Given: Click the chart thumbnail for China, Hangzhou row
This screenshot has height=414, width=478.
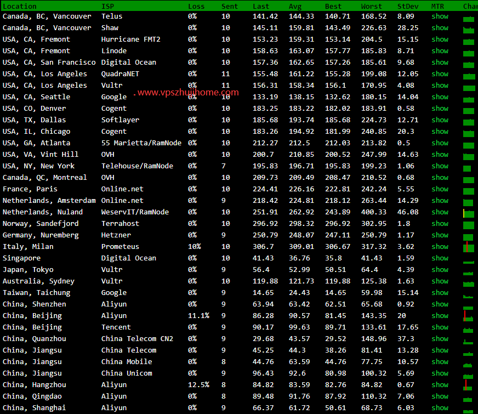Looking at the screenshot, I should tap(469, 385).
